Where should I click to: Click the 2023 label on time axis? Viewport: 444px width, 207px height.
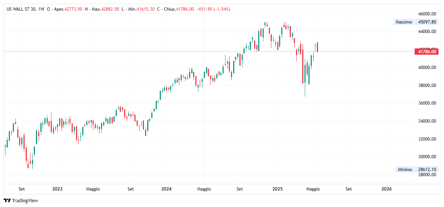pos(57,189)
